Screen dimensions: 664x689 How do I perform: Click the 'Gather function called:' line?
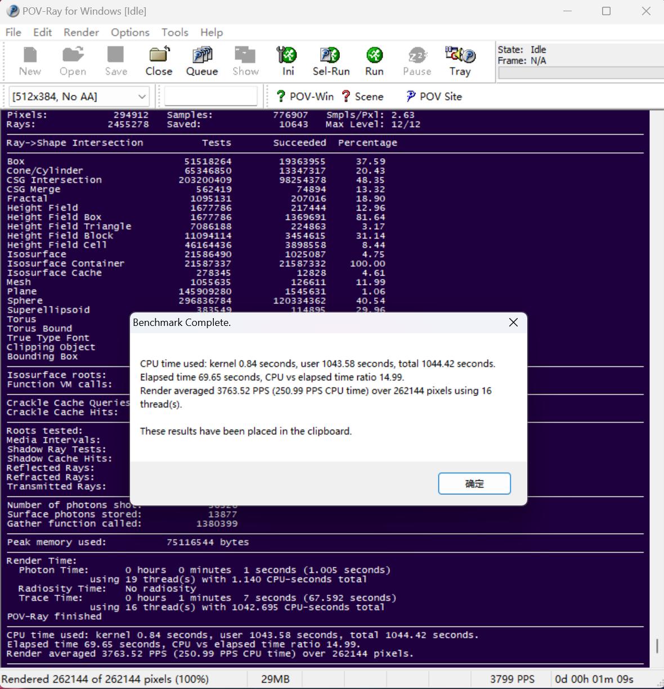122,524
